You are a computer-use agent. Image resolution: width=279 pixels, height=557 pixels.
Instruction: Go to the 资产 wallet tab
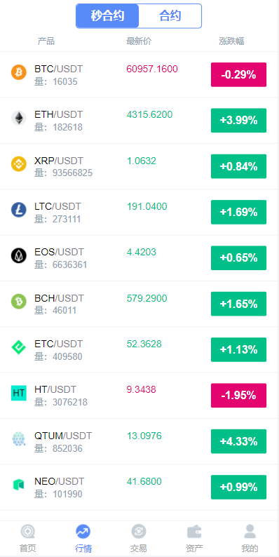[x=194, y=539]
